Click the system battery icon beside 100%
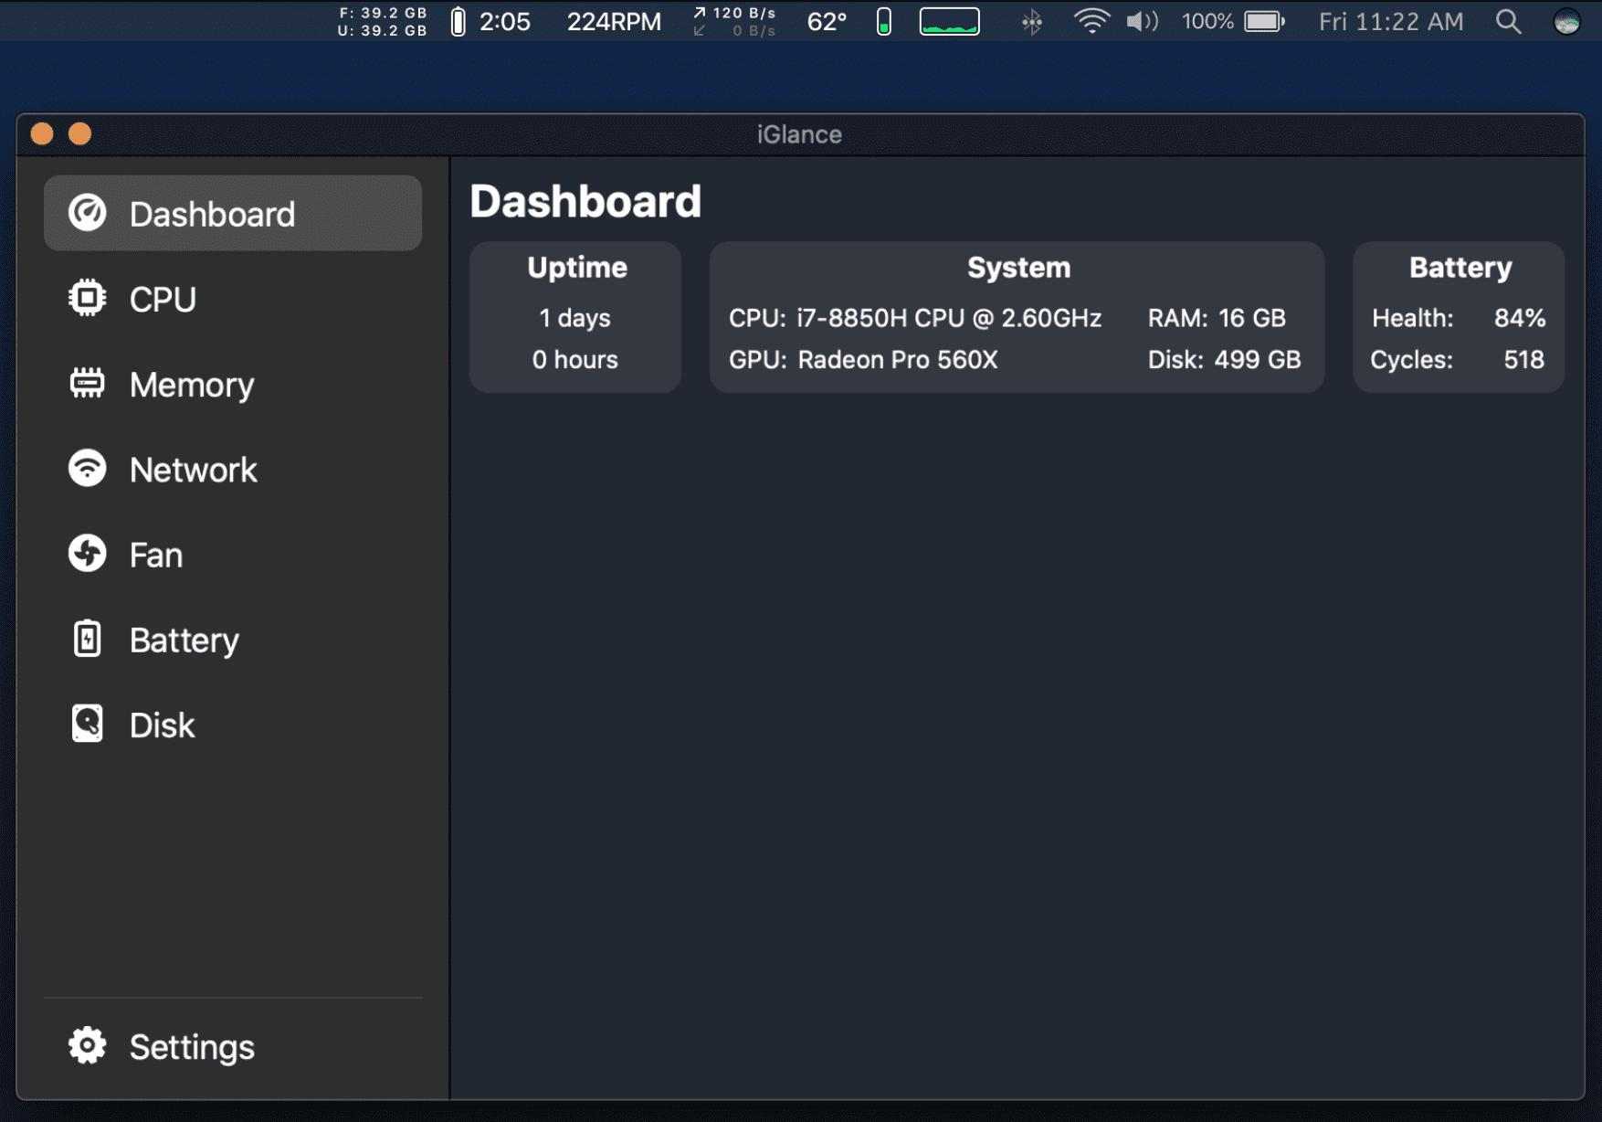Viewport: 1602px width, 1122px height. tap(1265, 21)
